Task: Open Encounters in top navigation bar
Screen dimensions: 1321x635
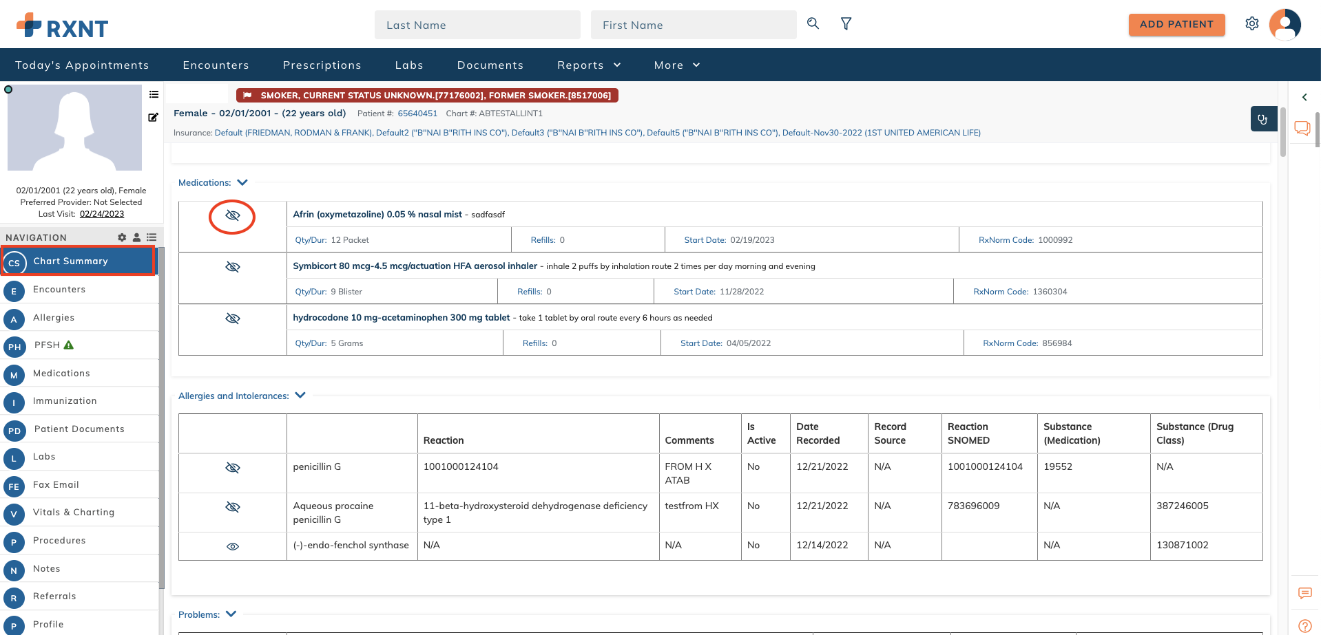Action: click(x=216, y=65)
